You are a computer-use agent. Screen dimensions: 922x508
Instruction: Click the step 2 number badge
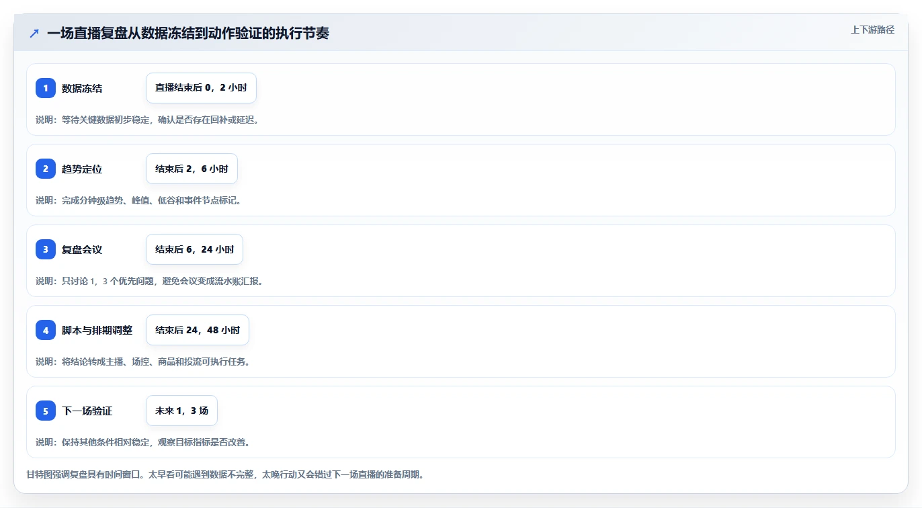point(46,169)
